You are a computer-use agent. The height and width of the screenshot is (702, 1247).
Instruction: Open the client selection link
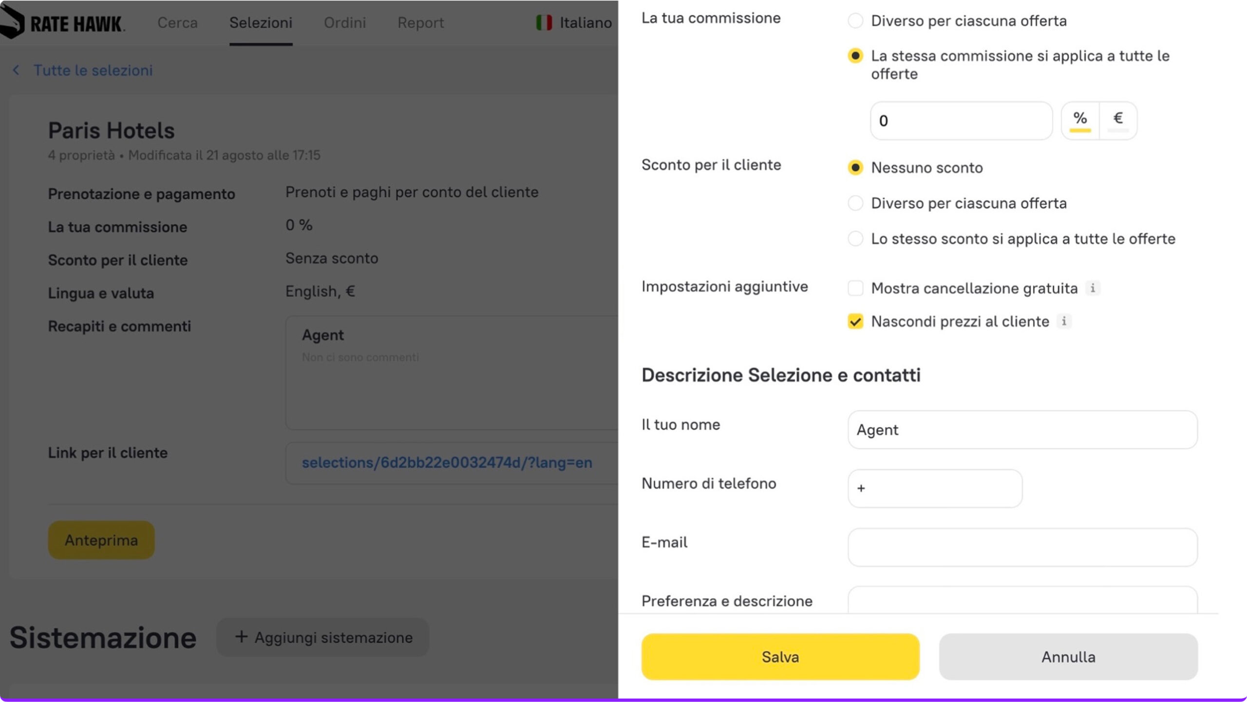tap(447, 462)
